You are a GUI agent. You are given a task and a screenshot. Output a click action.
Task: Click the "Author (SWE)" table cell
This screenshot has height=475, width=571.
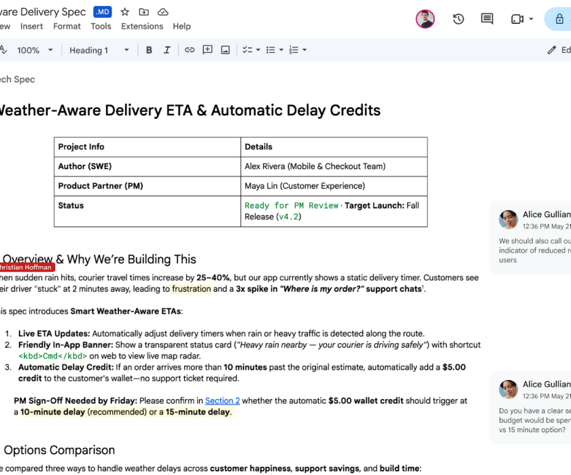pos(147,166)
